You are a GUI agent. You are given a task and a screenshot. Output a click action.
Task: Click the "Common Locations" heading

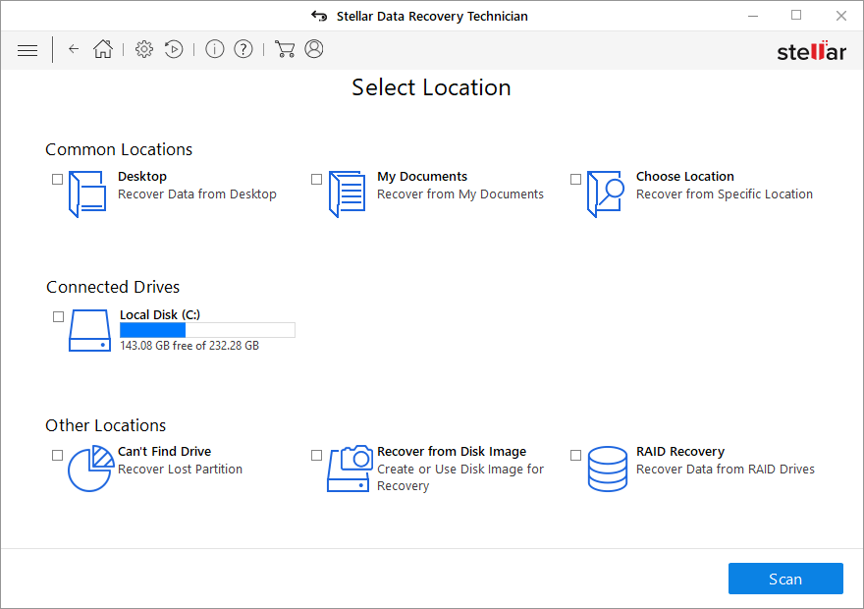[x=119, y=149]
